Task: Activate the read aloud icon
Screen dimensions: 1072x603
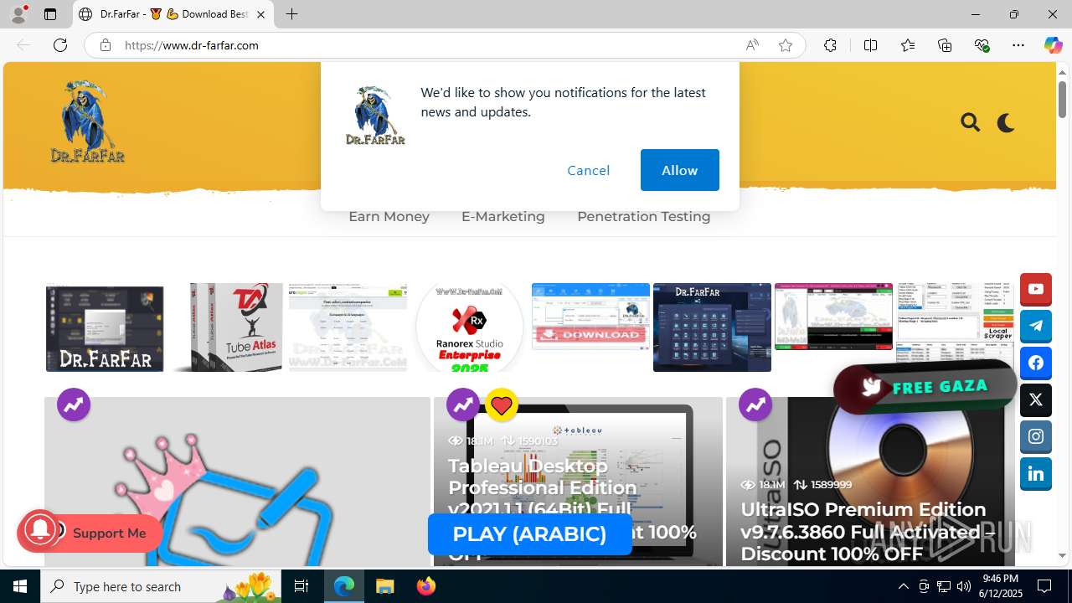Action: coord(752,45)
